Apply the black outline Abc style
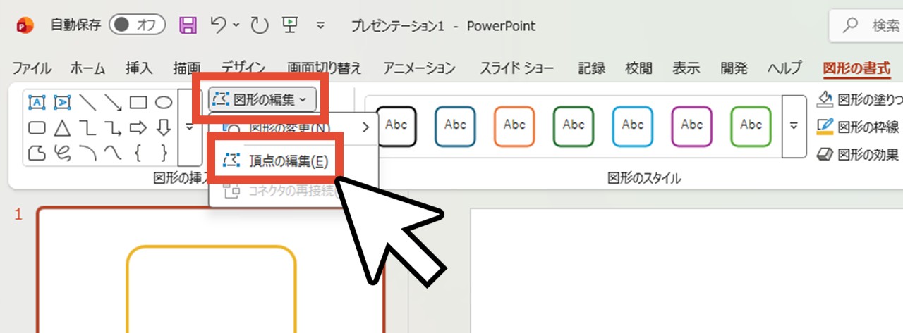The height and width of the screenshot is (333, 903). tap(396, 125)
